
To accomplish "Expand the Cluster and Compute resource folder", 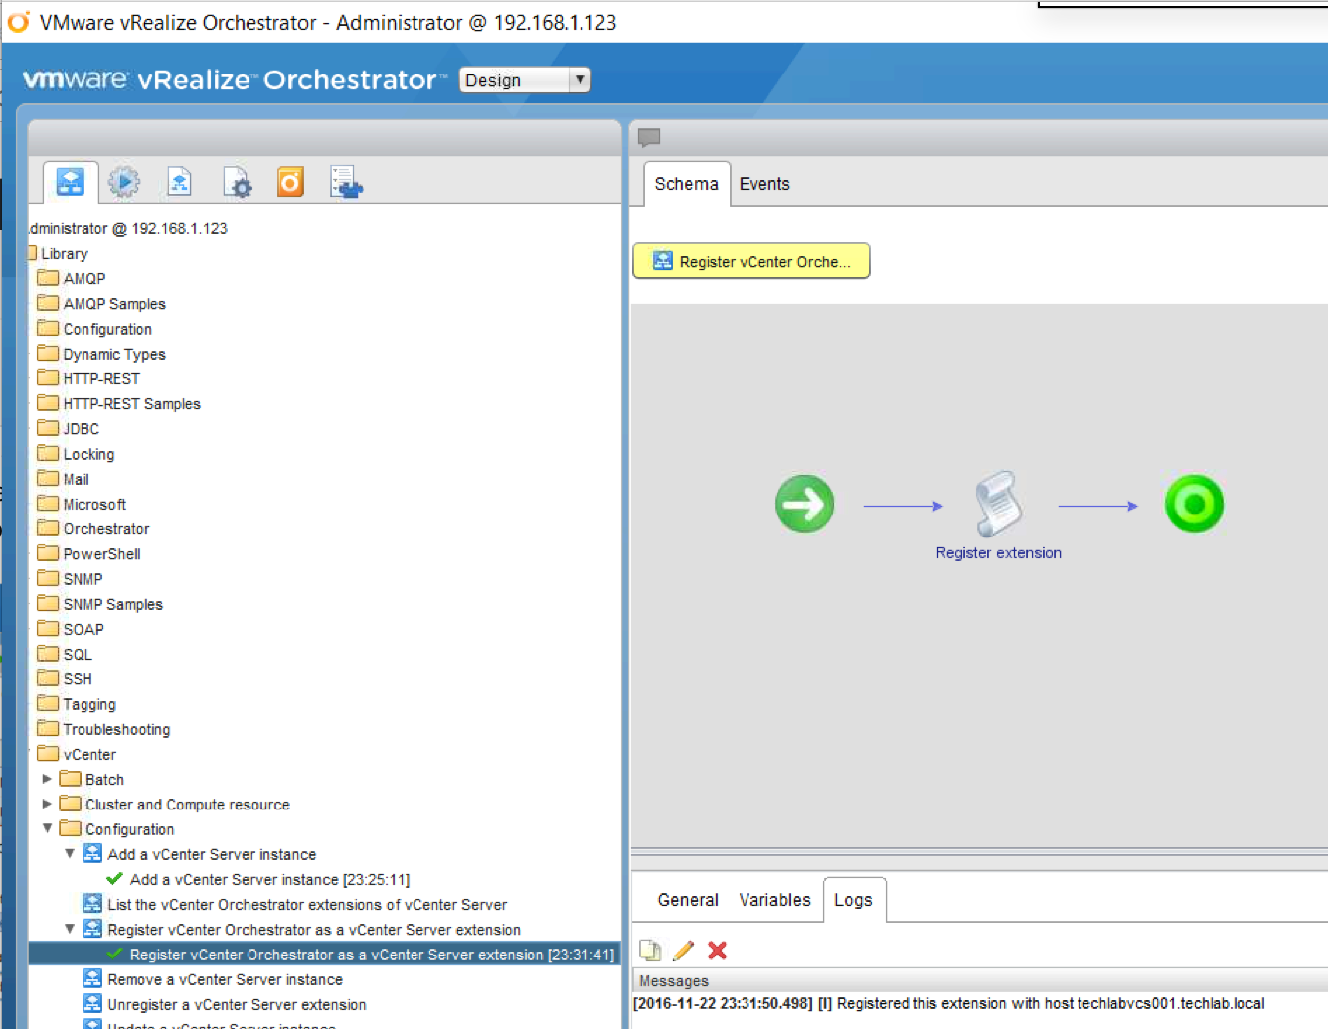I will [x=47, y=804].
